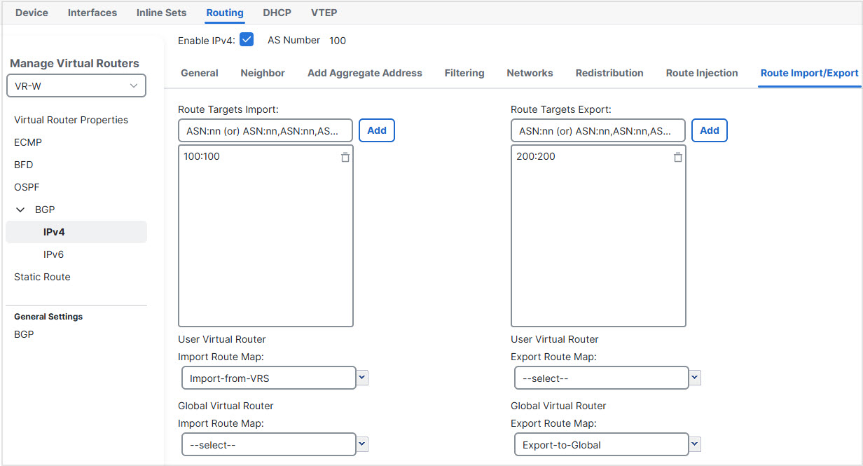Open the Redistribution tab
863x466 pixels.
[609, 73]
